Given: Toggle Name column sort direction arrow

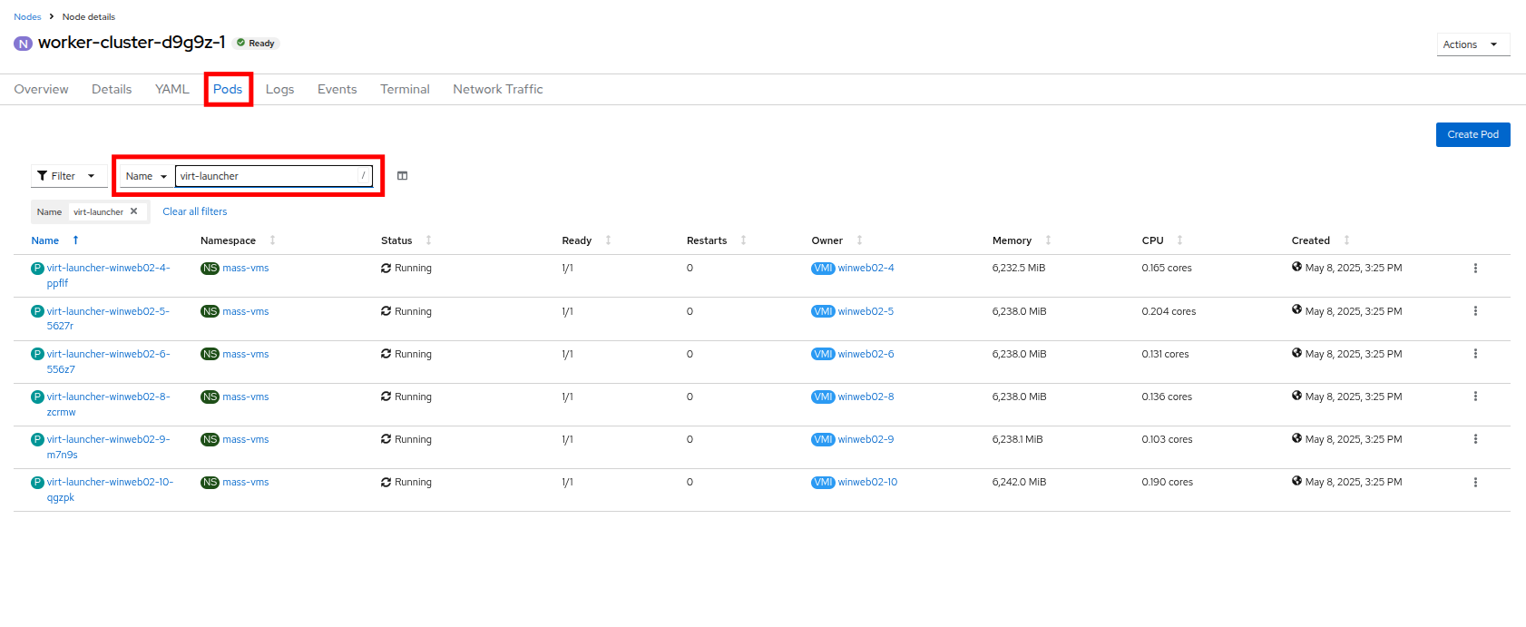Looking at the screenshot, I should click(75, 240).
